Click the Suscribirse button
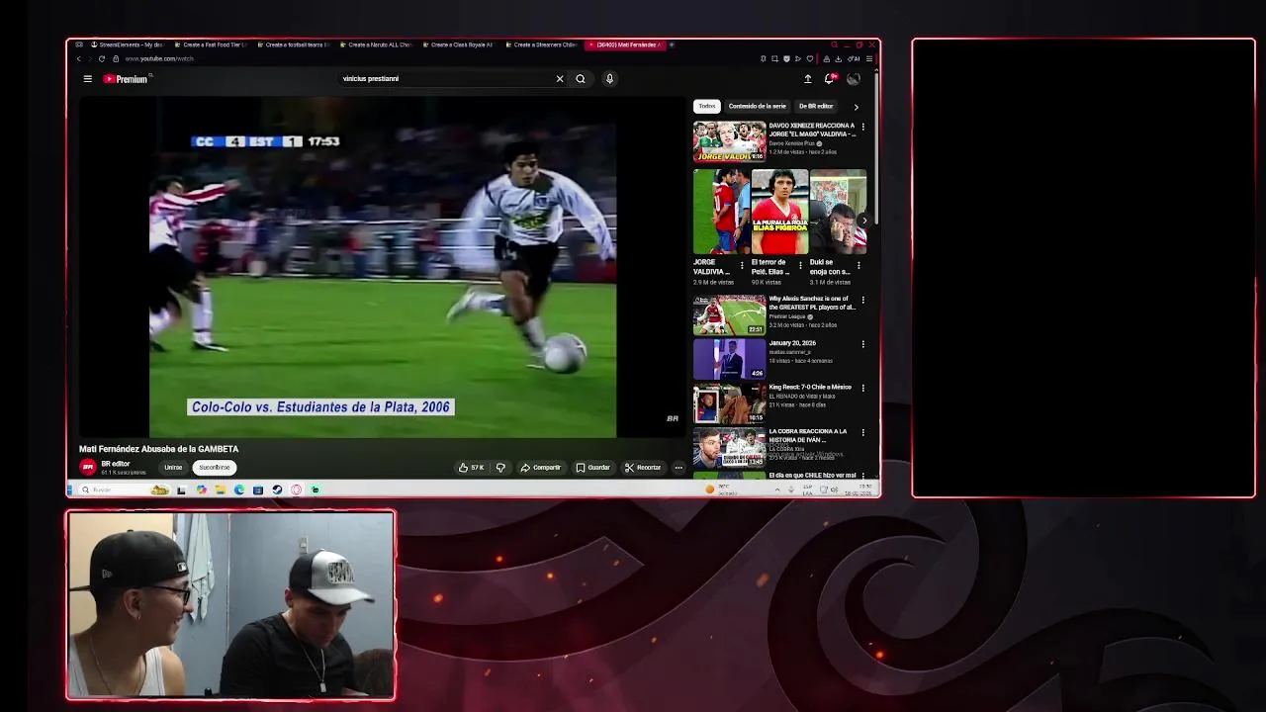The height and width of the screenshot is (712, 1266). click(x=215, y=467)
